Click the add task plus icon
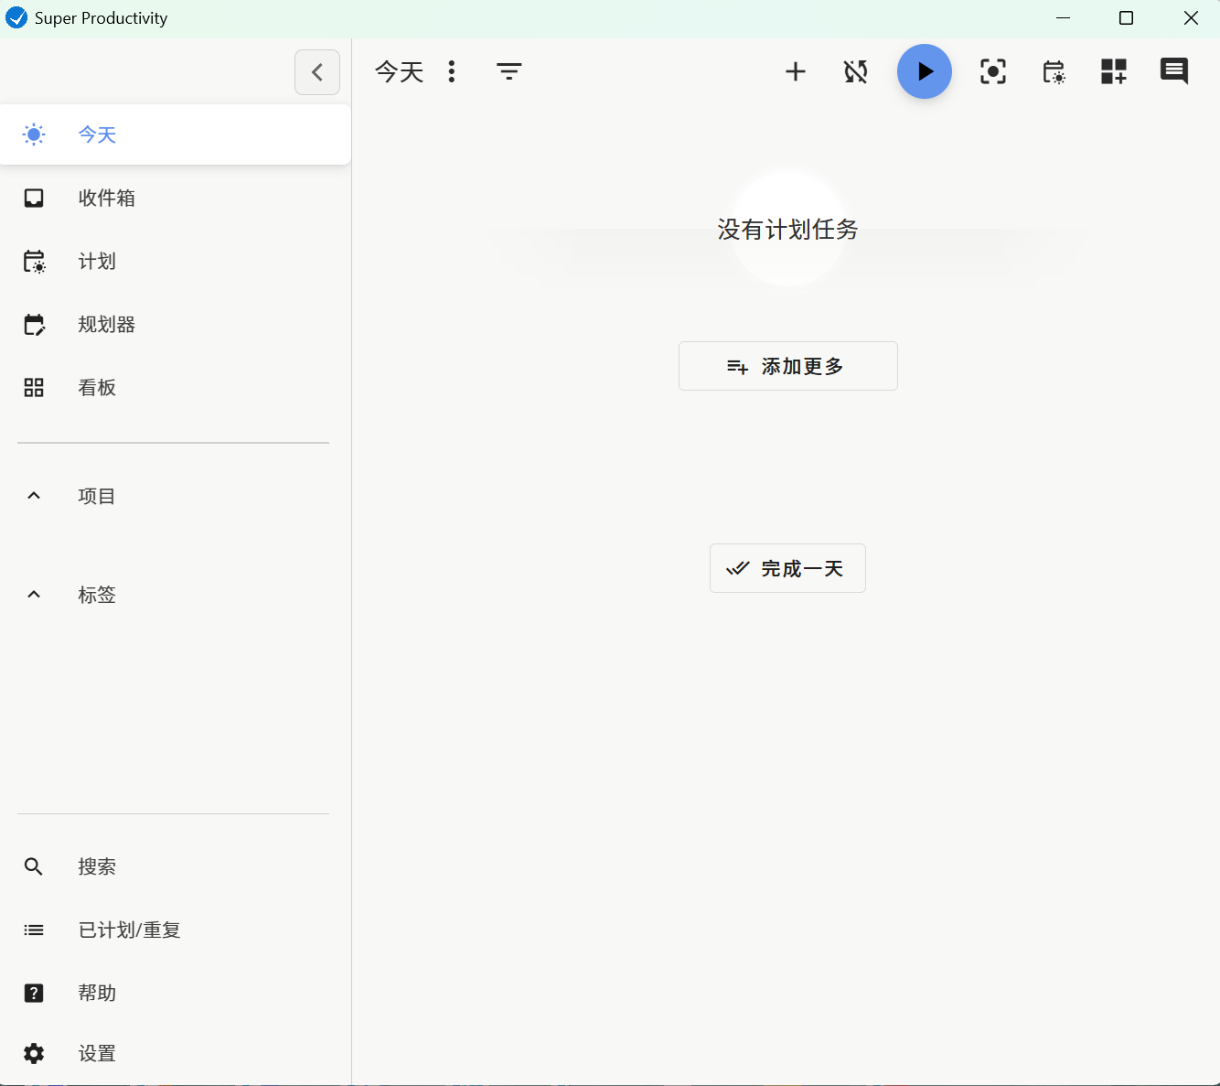1220x1086 pixels. coord(795,71)
